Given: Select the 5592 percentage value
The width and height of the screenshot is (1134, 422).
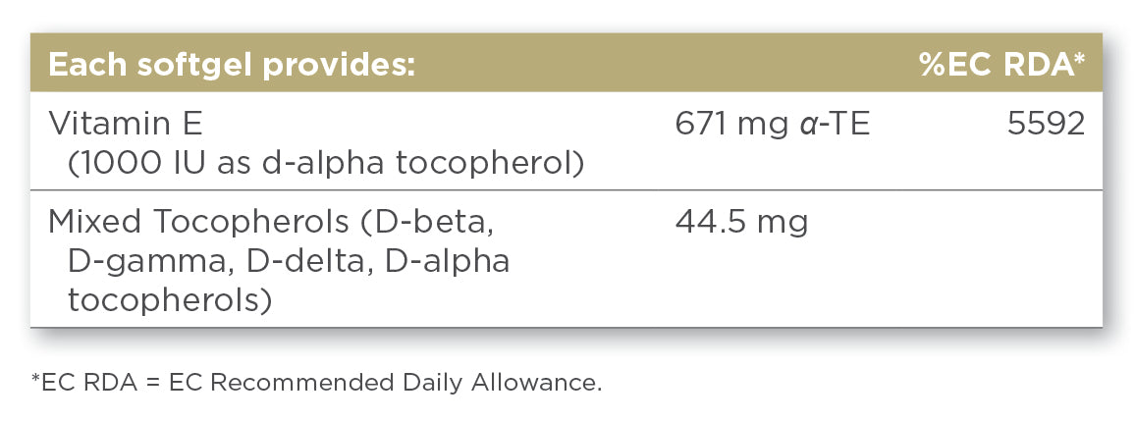Looking at the screenshot, I should (1046, 126).
